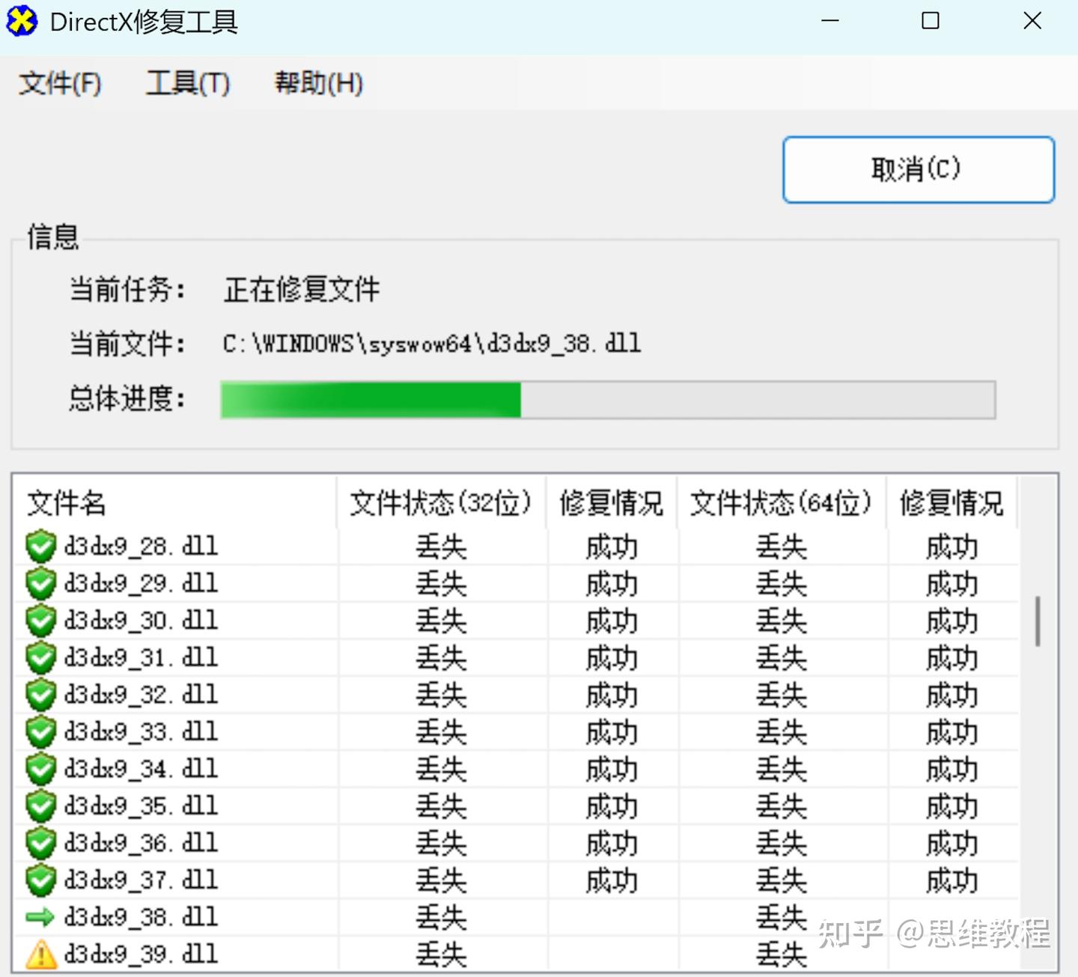Select the d3dx9_31.dll file name
Image resolution: width=1078 pixels, height=977 pixels.
coord(141,658)
